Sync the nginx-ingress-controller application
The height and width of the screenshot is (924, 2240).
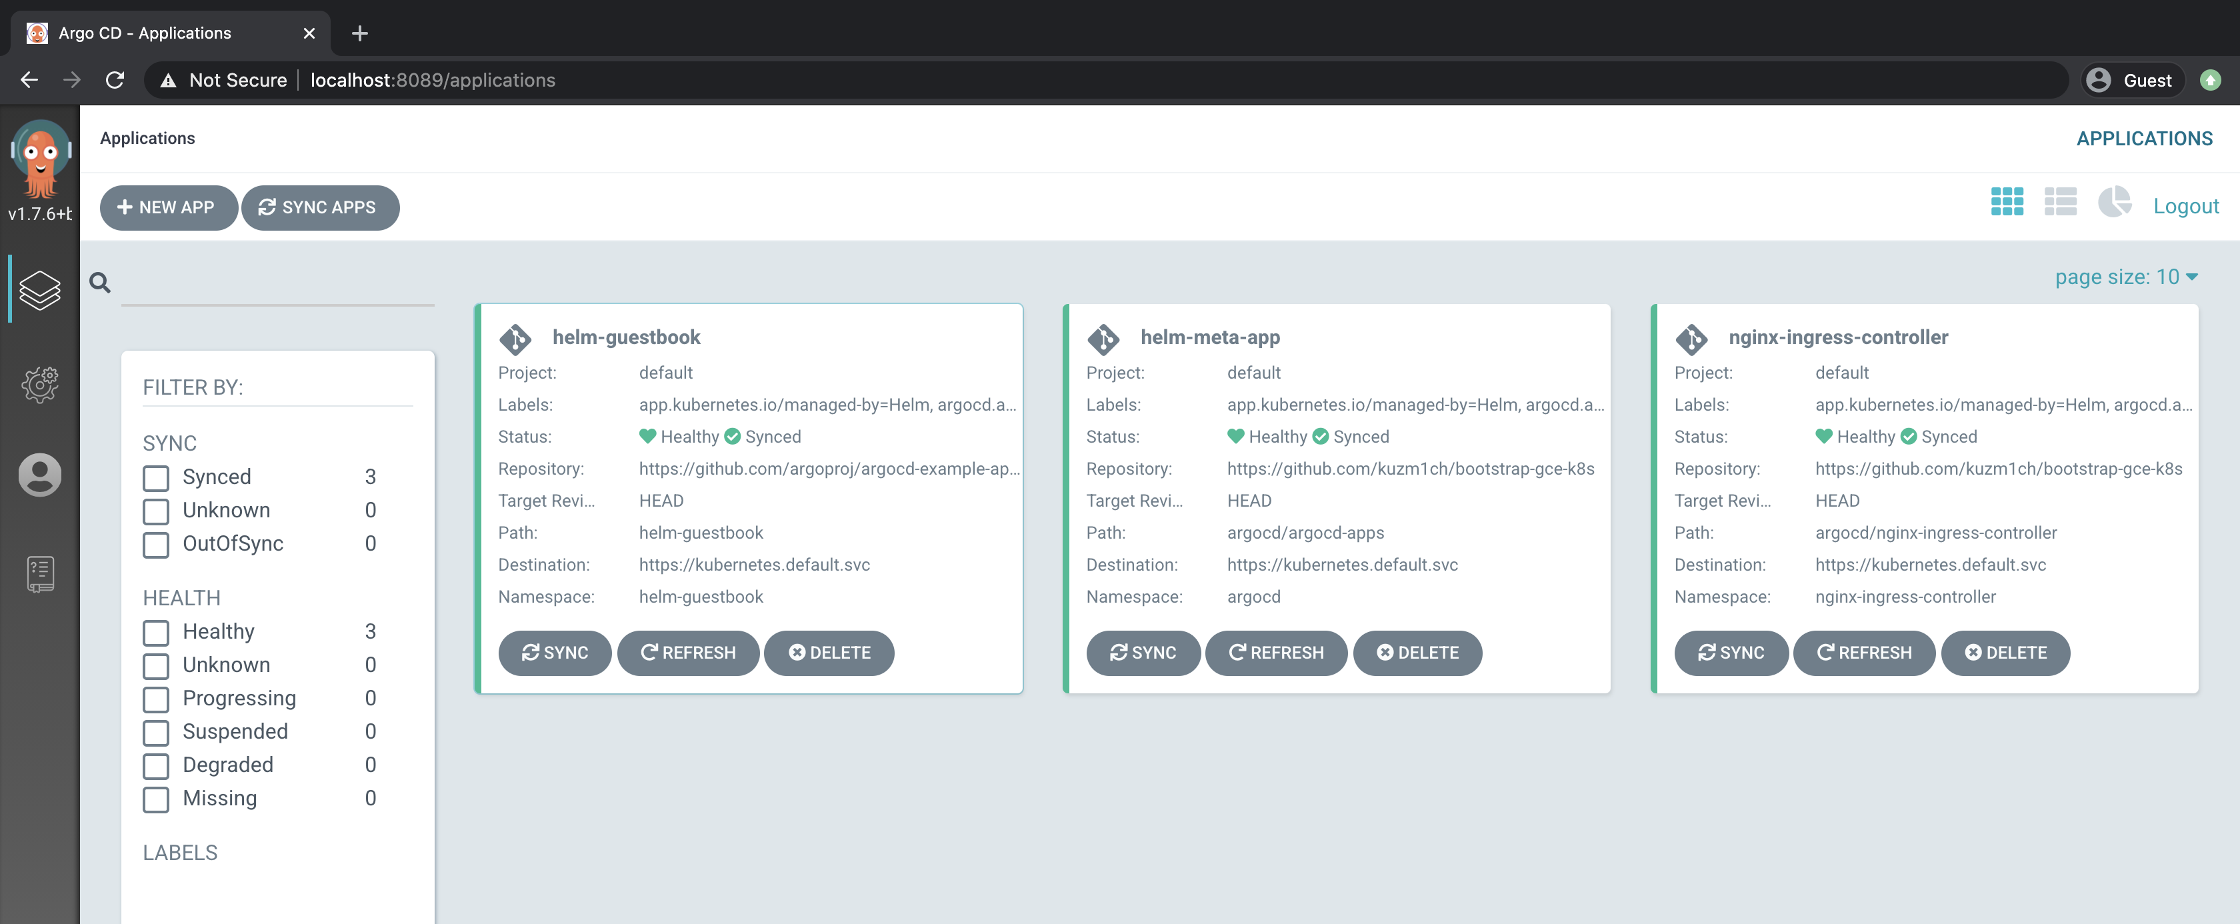point(1731,653)
